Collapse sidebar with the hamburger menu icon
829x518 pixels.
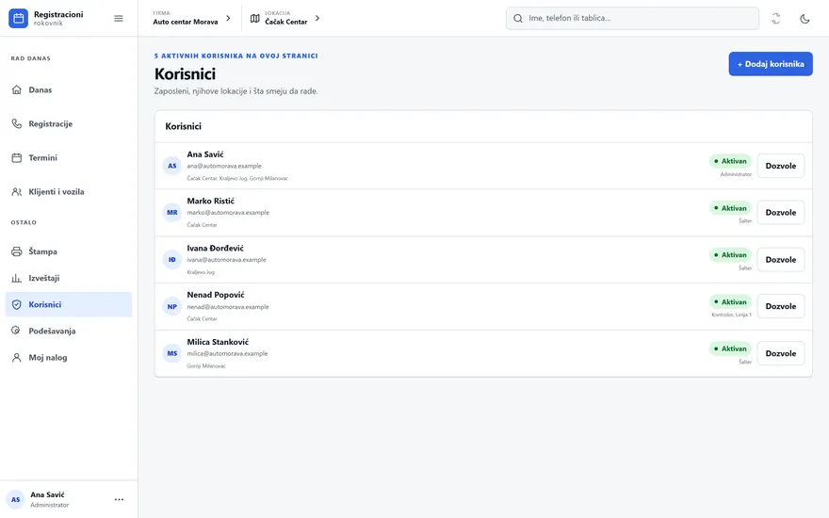click(x=119, y=19)
